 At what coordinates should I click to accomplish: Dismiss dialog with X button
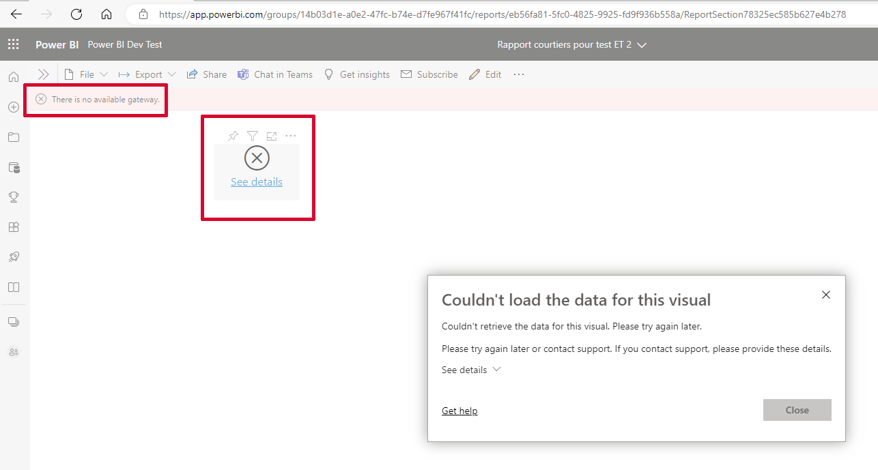coord(826,295)
